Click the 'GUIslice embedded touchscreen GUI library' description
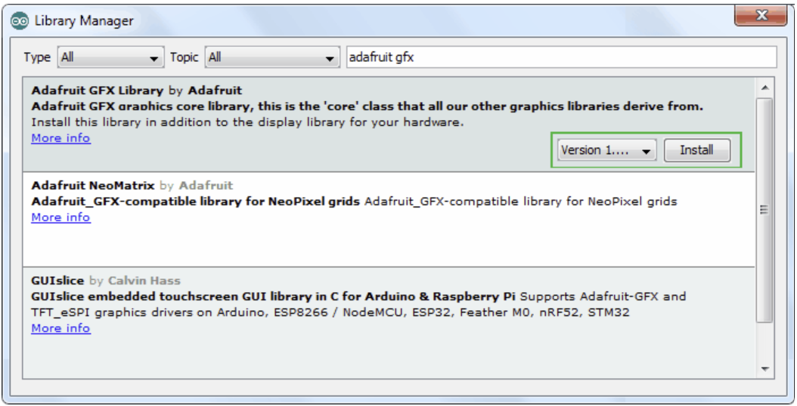Screen dimensions: 797x406 (x=274, y=297)
